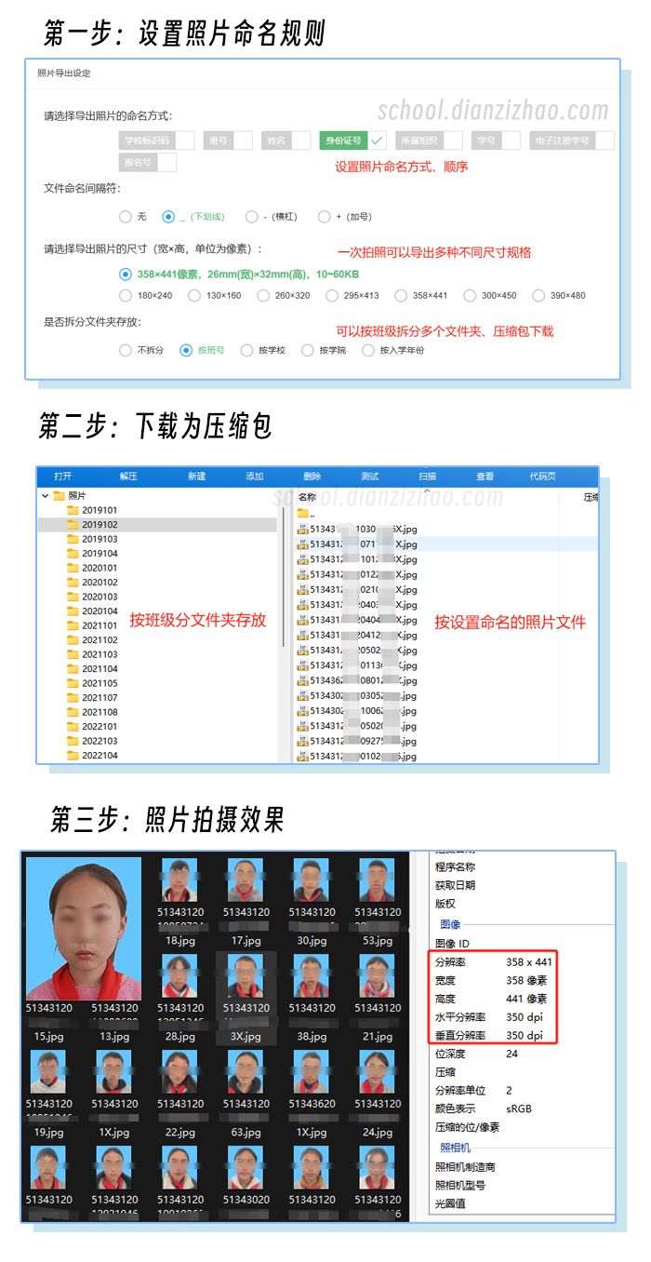Open the 18.jpg photo thumbnail
Viewport: 651px width, 1262px height.
click(x=179, y=880)
